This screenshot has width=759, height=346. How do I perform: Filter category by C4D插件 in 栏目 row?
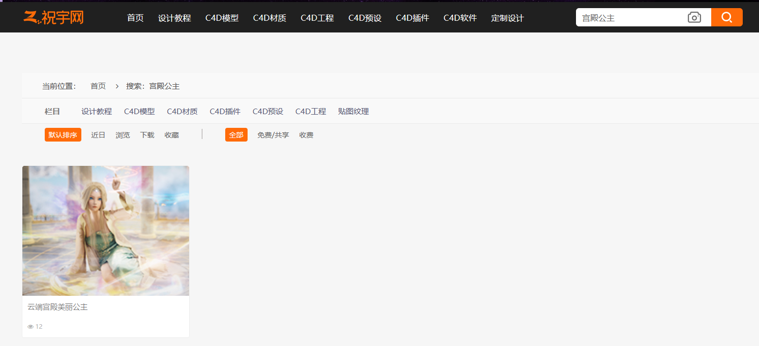click(225, 112)
